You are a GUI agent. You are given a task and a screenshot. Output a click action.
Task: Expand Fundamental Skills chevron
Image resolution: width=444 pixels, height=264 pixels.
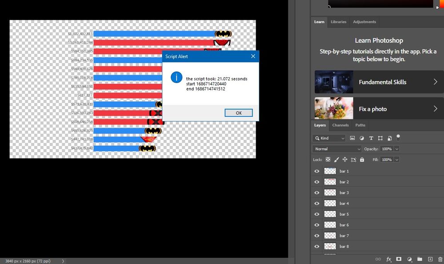(x=435, y=82)
